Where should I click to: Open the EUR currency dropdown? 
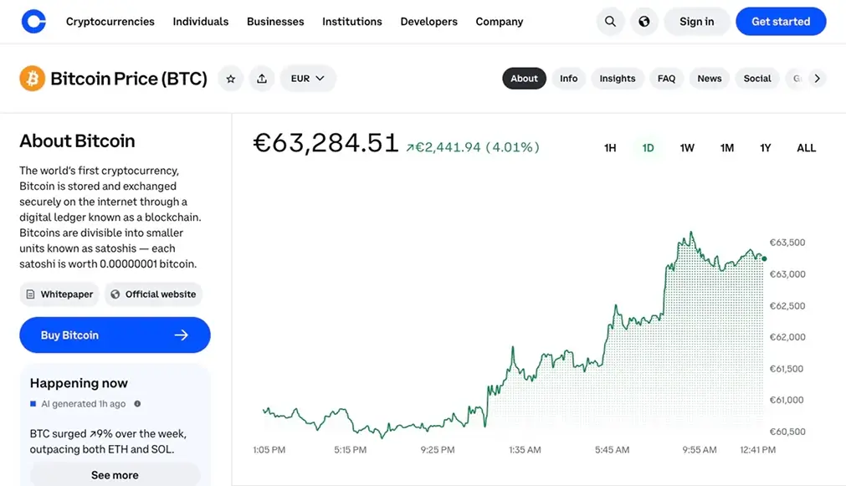[x=307, y=78]
